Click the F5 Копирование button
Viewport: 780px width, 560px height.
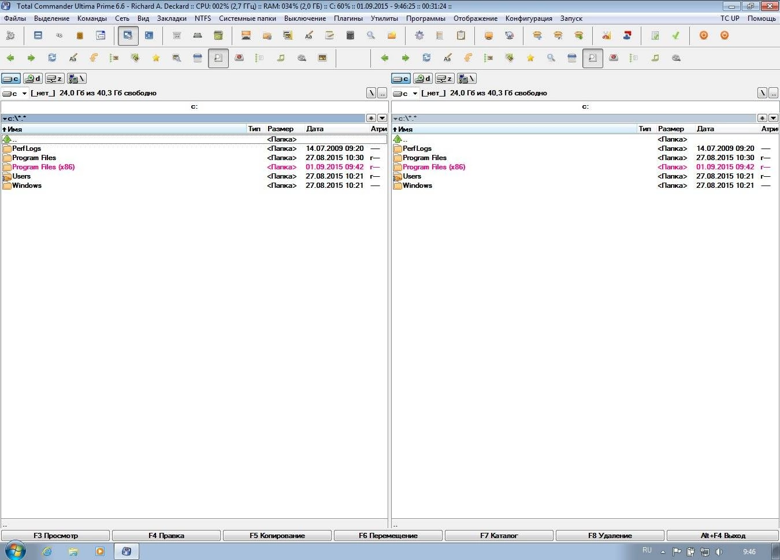point(277,536)
